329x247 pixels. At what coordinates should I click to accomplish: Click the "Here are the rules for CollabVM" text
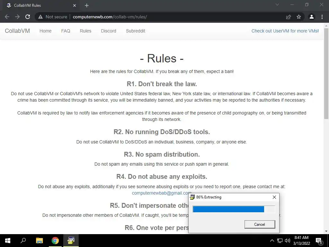click(162, 71)
